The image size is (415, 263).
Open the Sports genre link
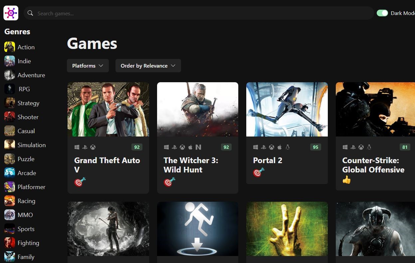26,229
